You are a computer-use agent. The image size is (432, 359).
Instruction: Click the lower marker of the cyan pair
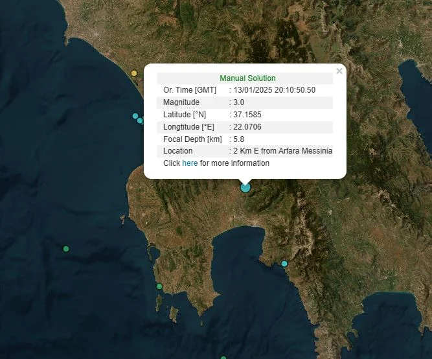[x=140, y=121]
